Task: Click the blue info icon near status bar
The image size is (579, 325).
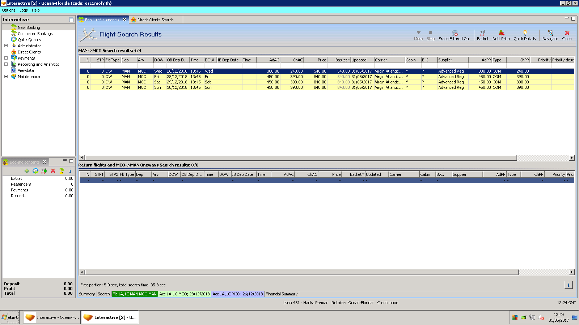Action: point(568,285)
